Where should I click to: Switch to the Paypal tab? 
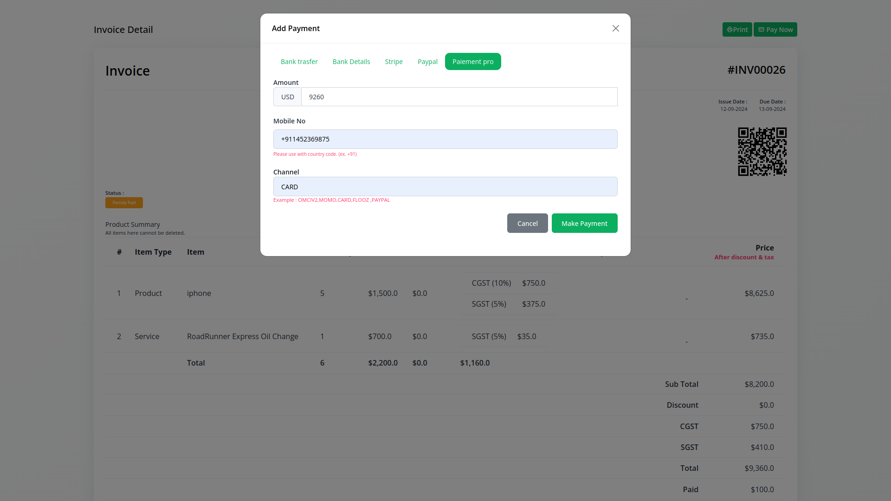coord(427,62)
